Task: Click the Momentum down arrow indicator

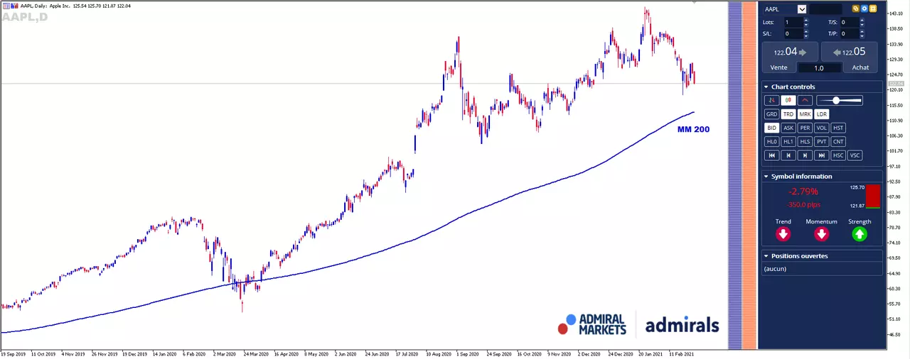Action: tap(821, 233)
